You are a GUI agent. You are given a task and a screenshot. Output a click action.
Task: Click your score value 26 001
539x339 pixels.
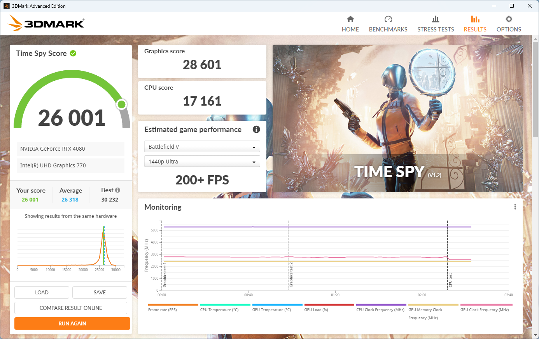point(30,200)
